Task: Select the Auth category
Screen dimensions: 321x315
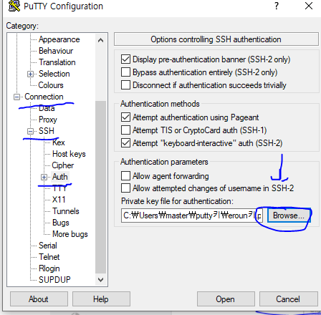Action: coord(60,177)
